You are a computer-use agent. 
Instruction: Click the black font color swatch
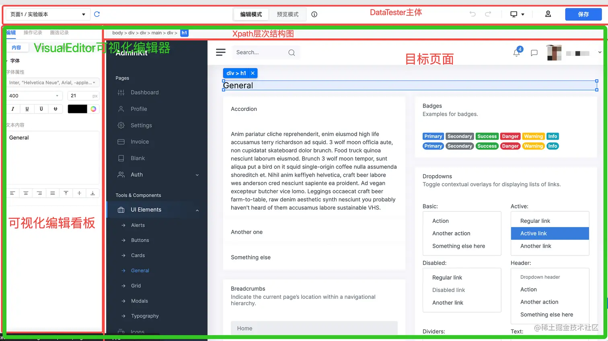click(x=77, y=109)
